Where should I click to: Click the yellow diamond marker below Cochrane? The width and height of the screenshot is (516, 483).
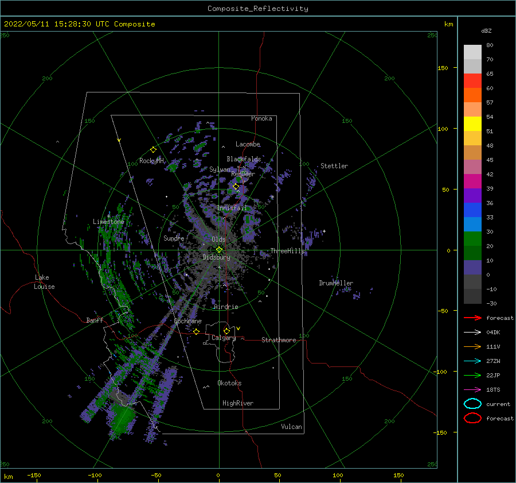point(196,331)
